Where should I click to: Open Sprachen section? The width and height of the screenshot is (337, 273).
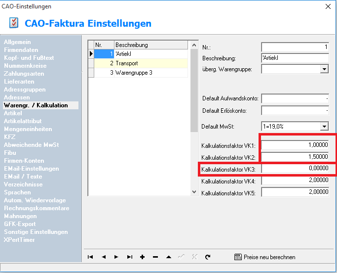coord(17,192)
